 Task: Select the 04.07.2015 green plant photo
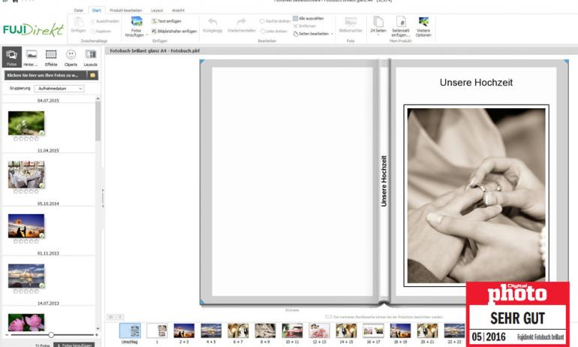click(26, 123)
